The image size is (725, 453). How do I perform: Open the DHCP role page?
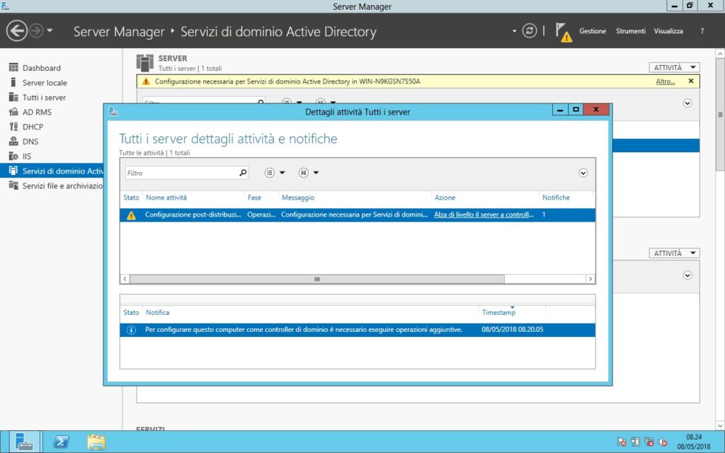click(x=33, y=127)
